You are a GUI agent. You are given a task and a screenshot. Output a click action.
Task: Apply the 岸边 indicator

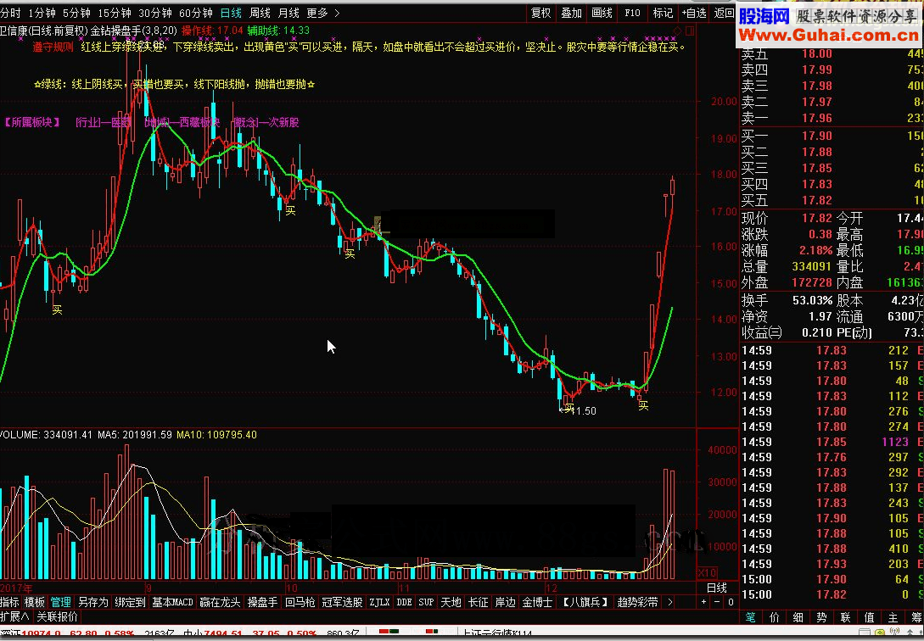click(x=505, y=602)
